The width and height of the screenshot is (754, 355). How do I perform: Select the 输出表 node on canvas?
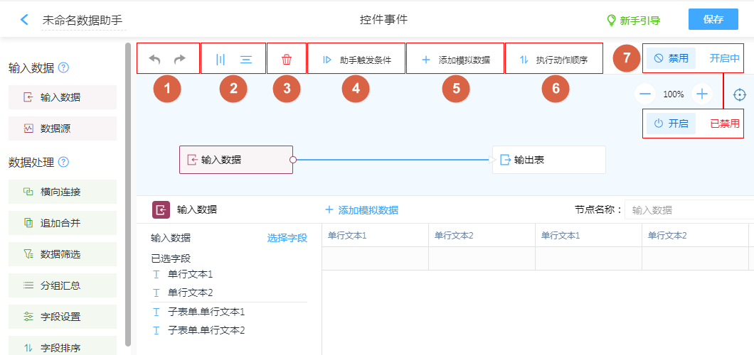tap(548, 160)
